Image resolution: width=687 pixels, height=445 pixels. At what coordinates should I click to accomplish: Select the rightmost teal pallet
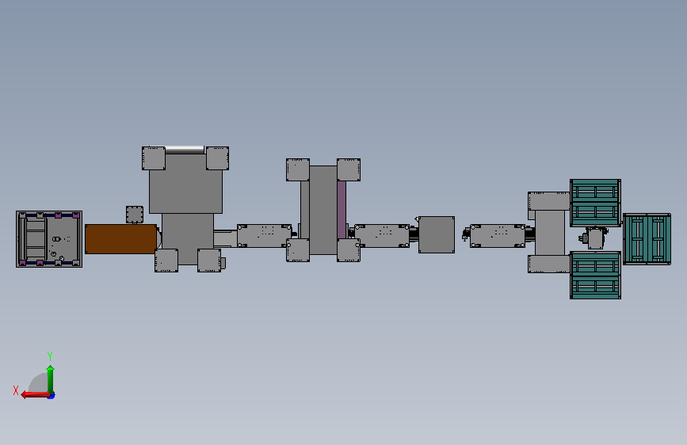tap(647, 239)
